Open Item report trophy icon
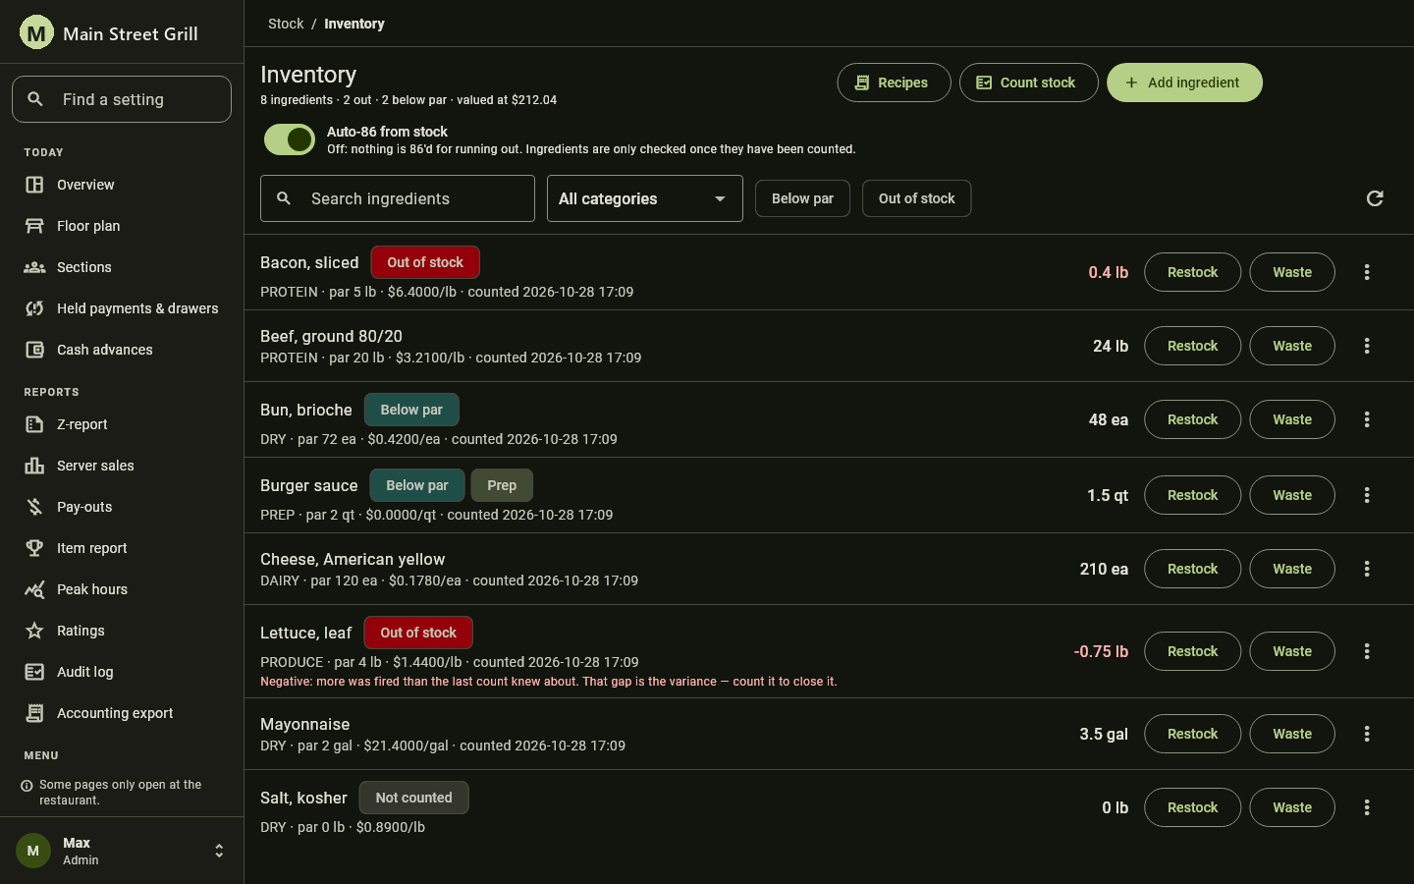1414x884 pixels. coord(34,548)
